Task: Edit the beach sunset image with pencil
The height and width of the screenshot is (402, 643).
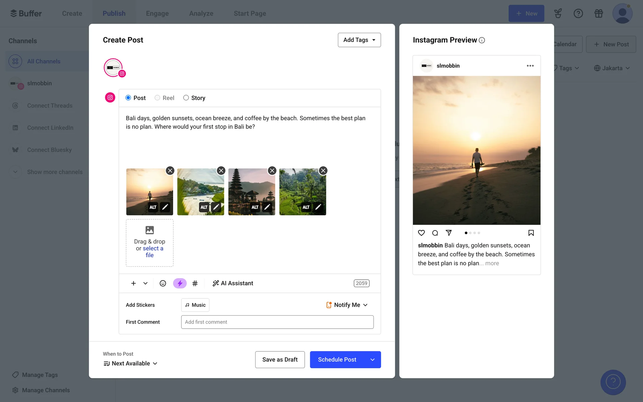Action: 165,207
